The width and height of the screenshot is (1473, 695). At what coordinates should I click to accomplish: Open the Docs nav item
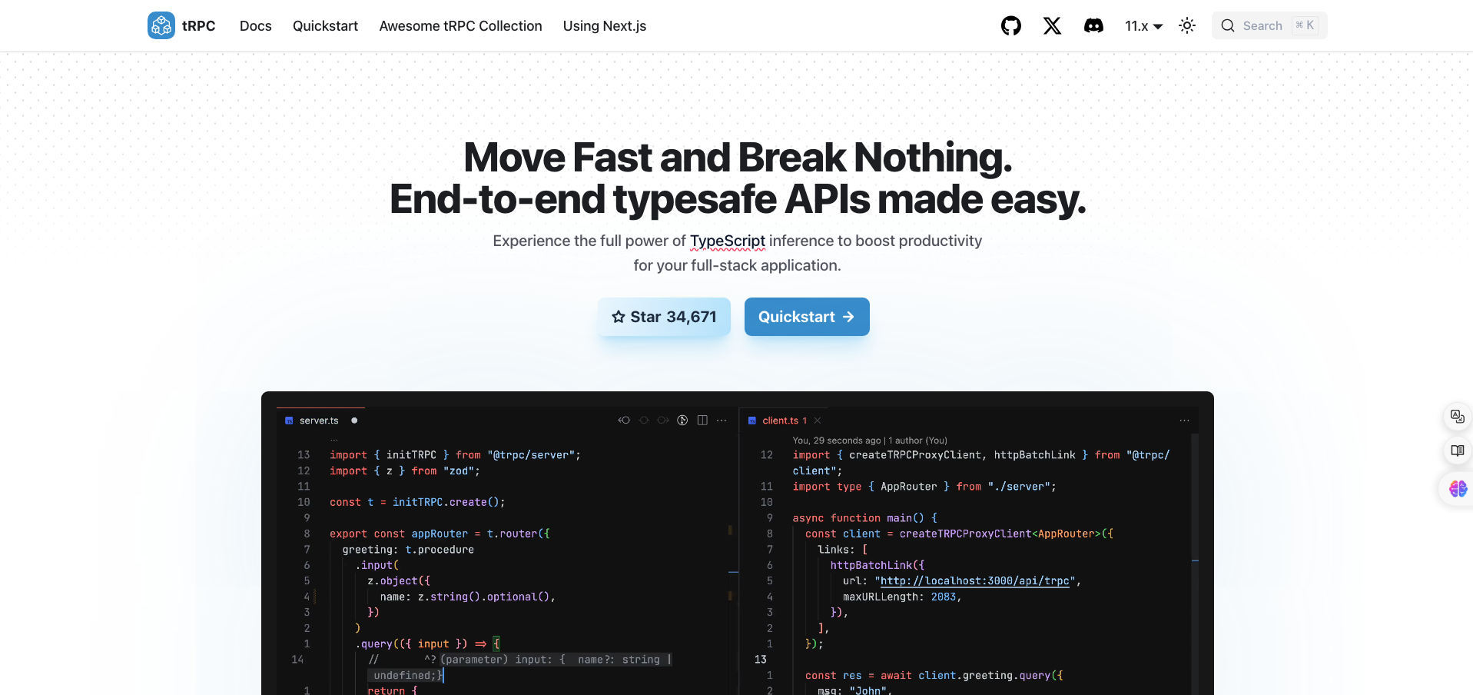coord(256,25)
